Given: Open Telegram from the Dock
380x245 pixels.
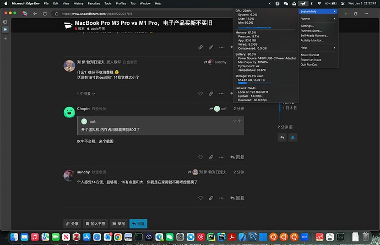Looking at the screenshot, I should [x=191, y=237].
